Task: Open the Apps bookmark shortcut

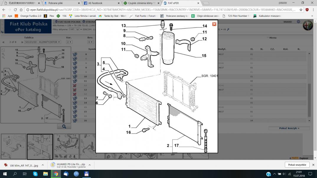Action: click(x=7, y=16)
